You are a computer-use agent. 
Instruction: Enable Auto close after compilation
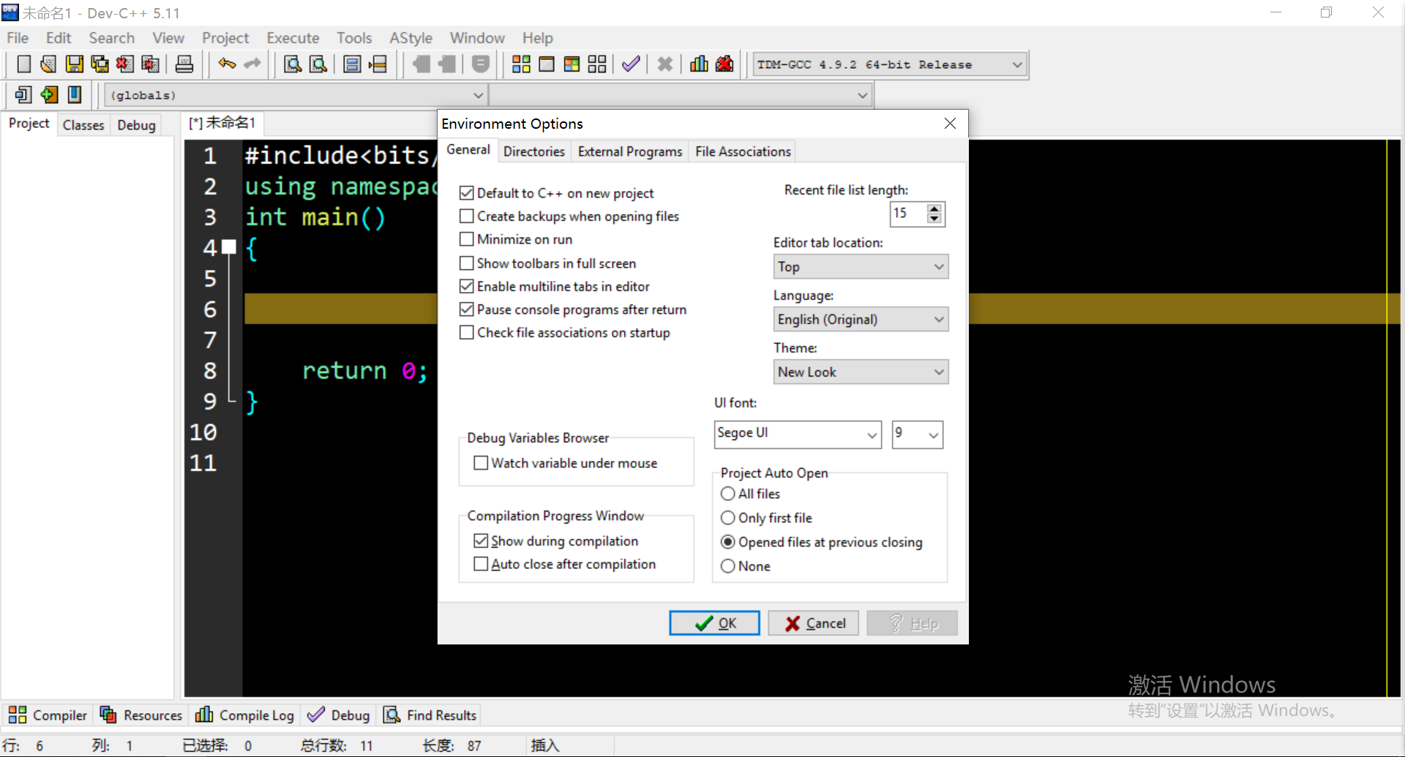(481, 564)
